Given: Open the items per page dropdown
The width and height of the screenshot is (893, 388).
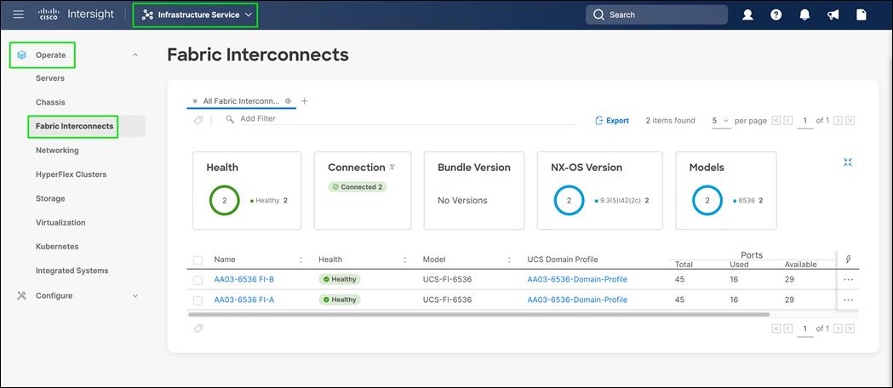Looking at the screenshot, I should 720,121.
